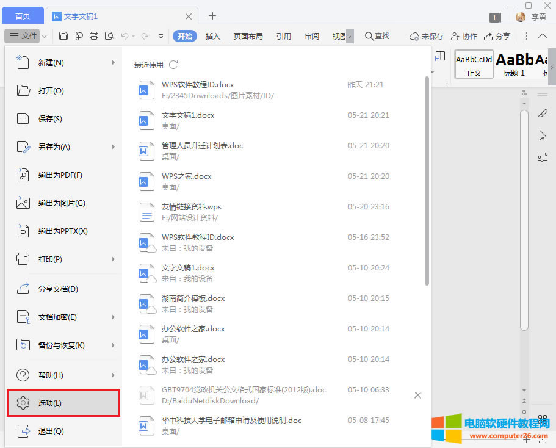
Task: Remove GBT9704 document from the recent list
Action: click(x=417, y=395)
